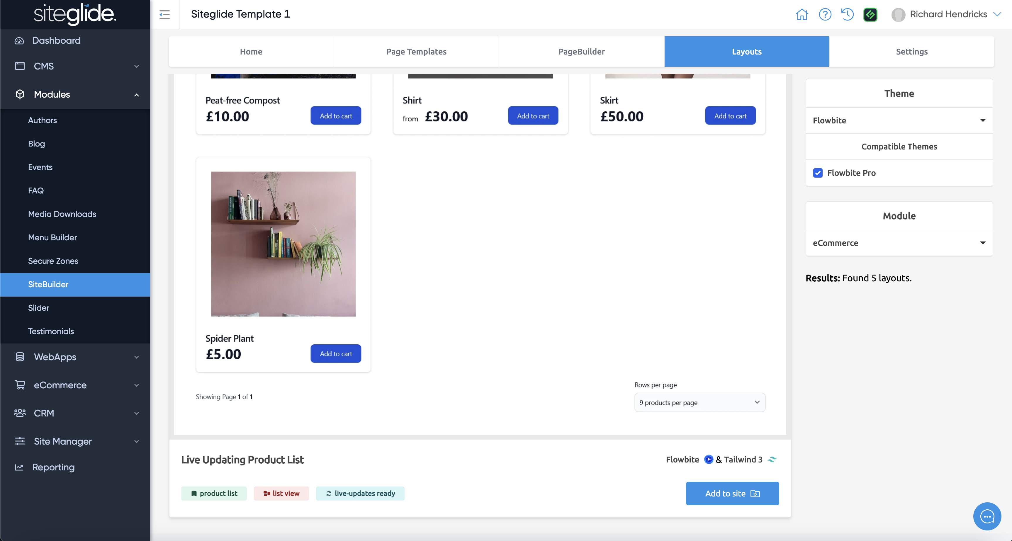Image resolution: width=1012 pixels, height=541 pixels.
Task: Open the history clock icon
Action: click(x=848, y=15)
